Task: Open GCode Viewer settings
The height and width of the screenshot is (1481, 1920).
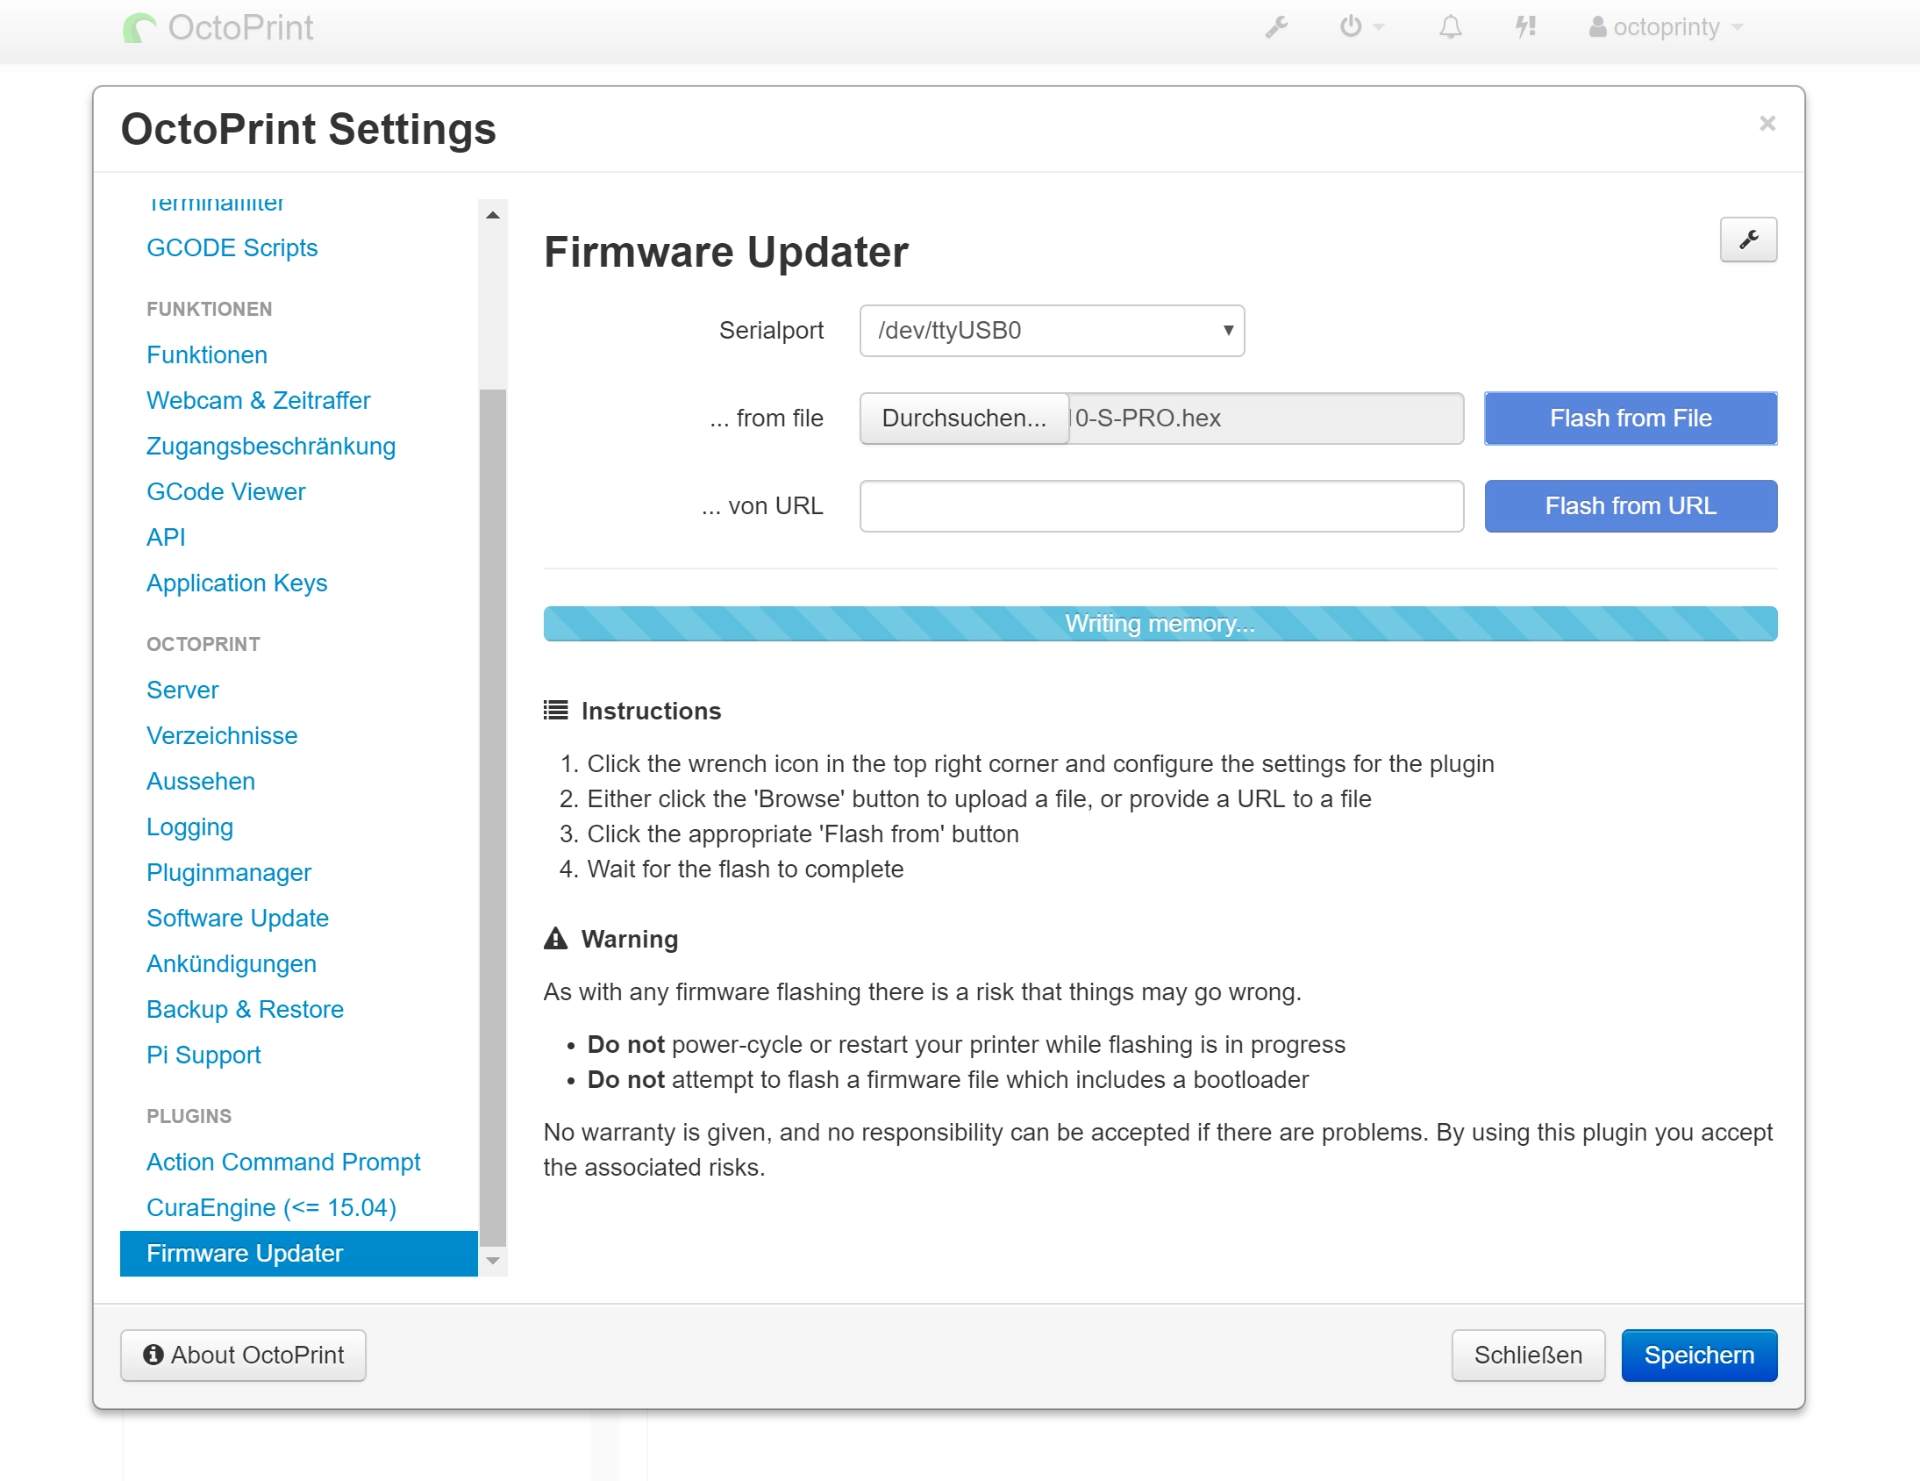Action: [226, 492]
